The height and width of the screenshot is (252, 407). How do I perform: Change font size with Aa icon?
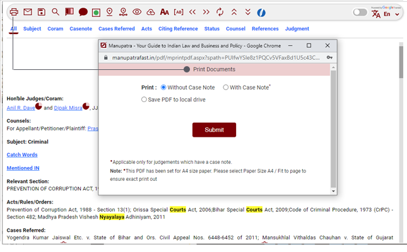coord(164,12)
